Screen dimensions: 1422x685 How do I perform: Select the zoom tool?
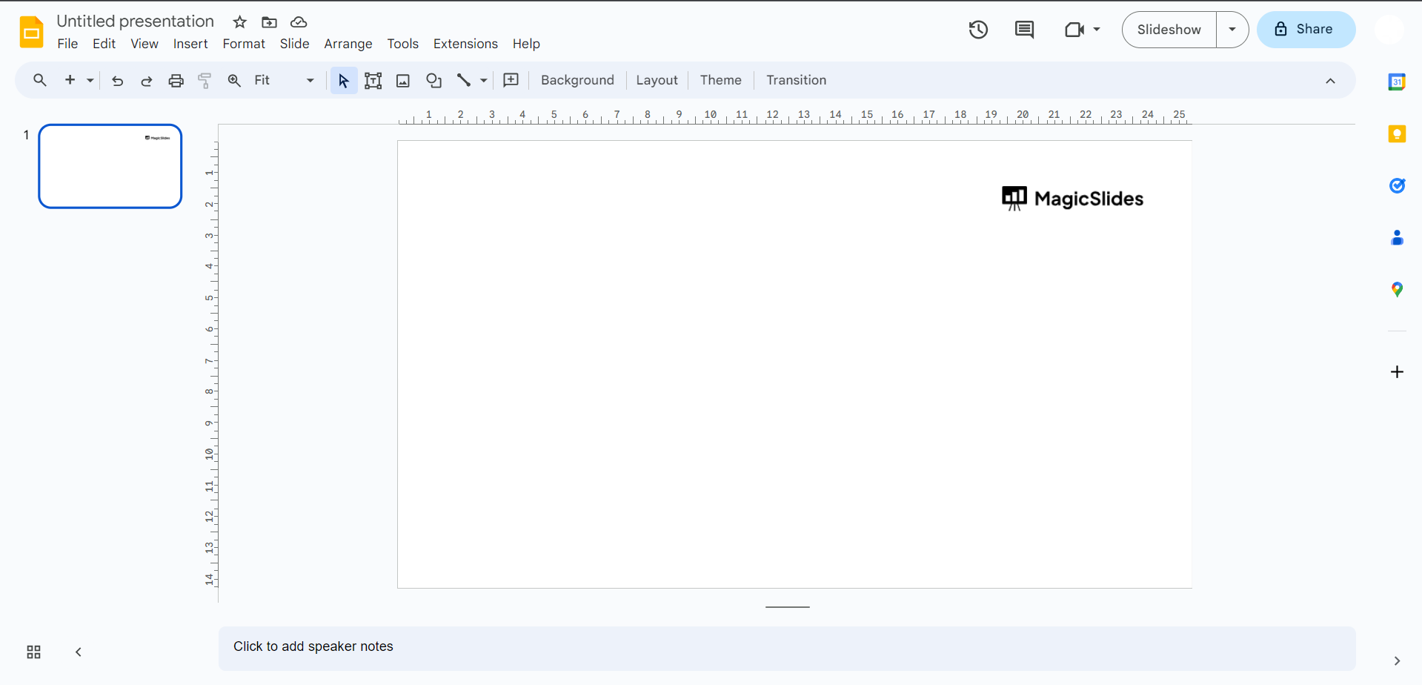click(234, 80)
